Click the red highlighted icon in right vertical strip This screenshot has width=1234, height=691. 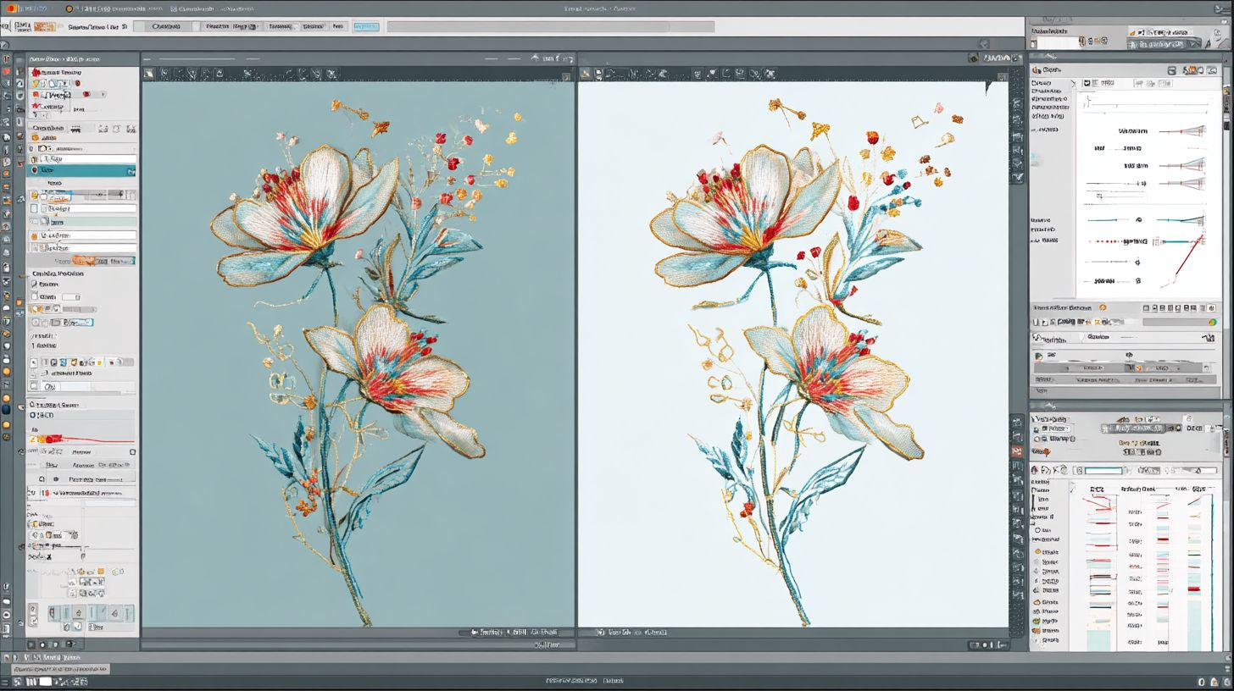(x=1017, y=451)
